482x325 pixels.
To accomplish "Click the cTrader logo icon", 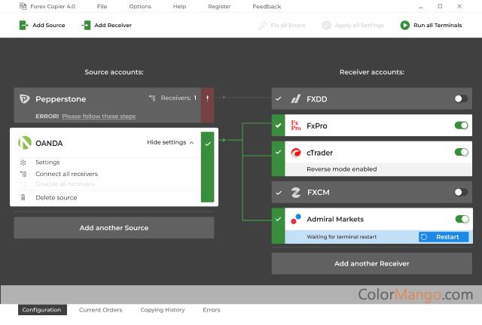I will pyautogui.click(x=296, y=152).
